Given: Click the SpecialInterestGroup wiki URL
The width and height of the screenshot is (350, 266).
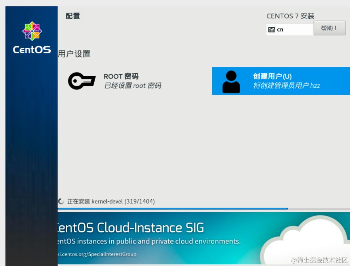Looking at the screenshot, I should (x=97, y=254).
